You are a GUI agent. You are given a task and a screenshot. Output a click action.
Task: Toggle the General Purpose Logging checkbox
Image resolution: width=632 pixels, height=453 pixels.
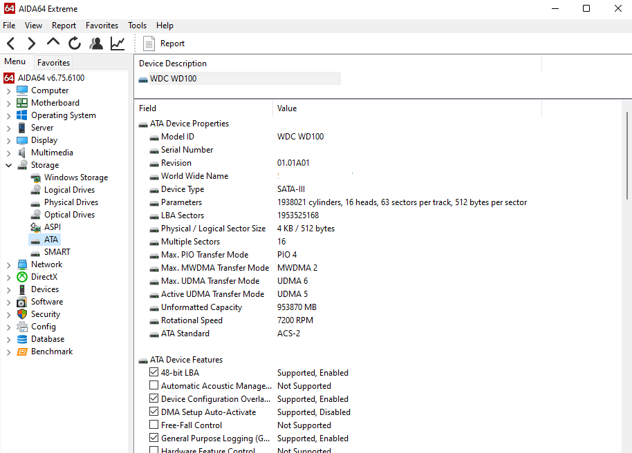tap(154, 438)
